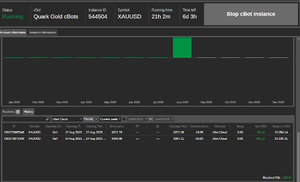300x182 pixels.
Task: Click the Realised P&L total value
Action: [x=287, y=178]
